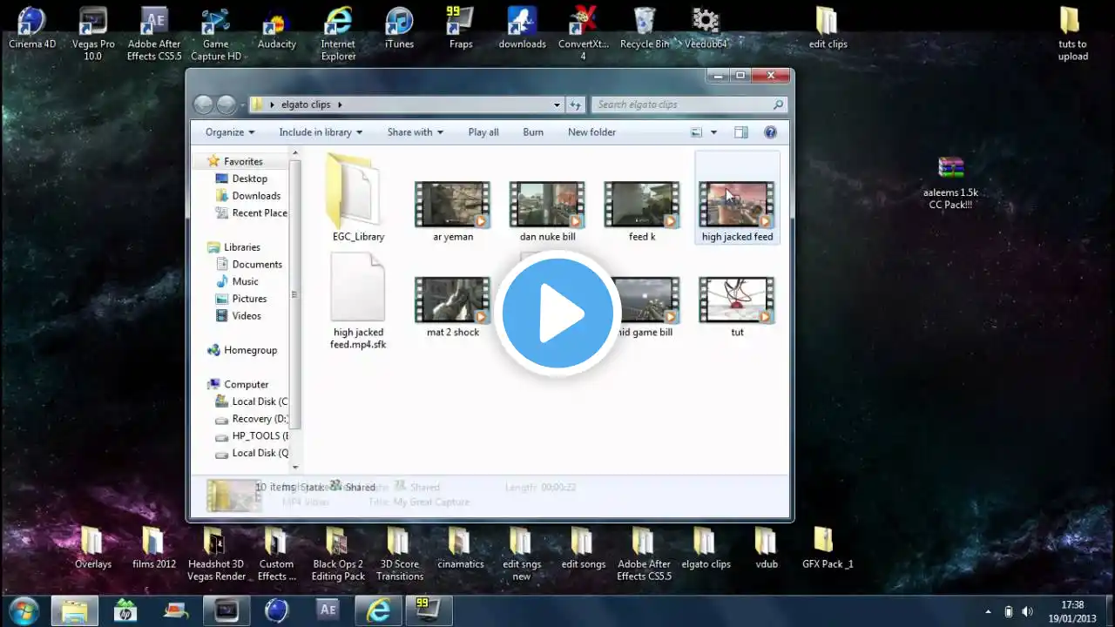Open the change view options arrow
The image size is (1115, 627).
click(713, 132)
